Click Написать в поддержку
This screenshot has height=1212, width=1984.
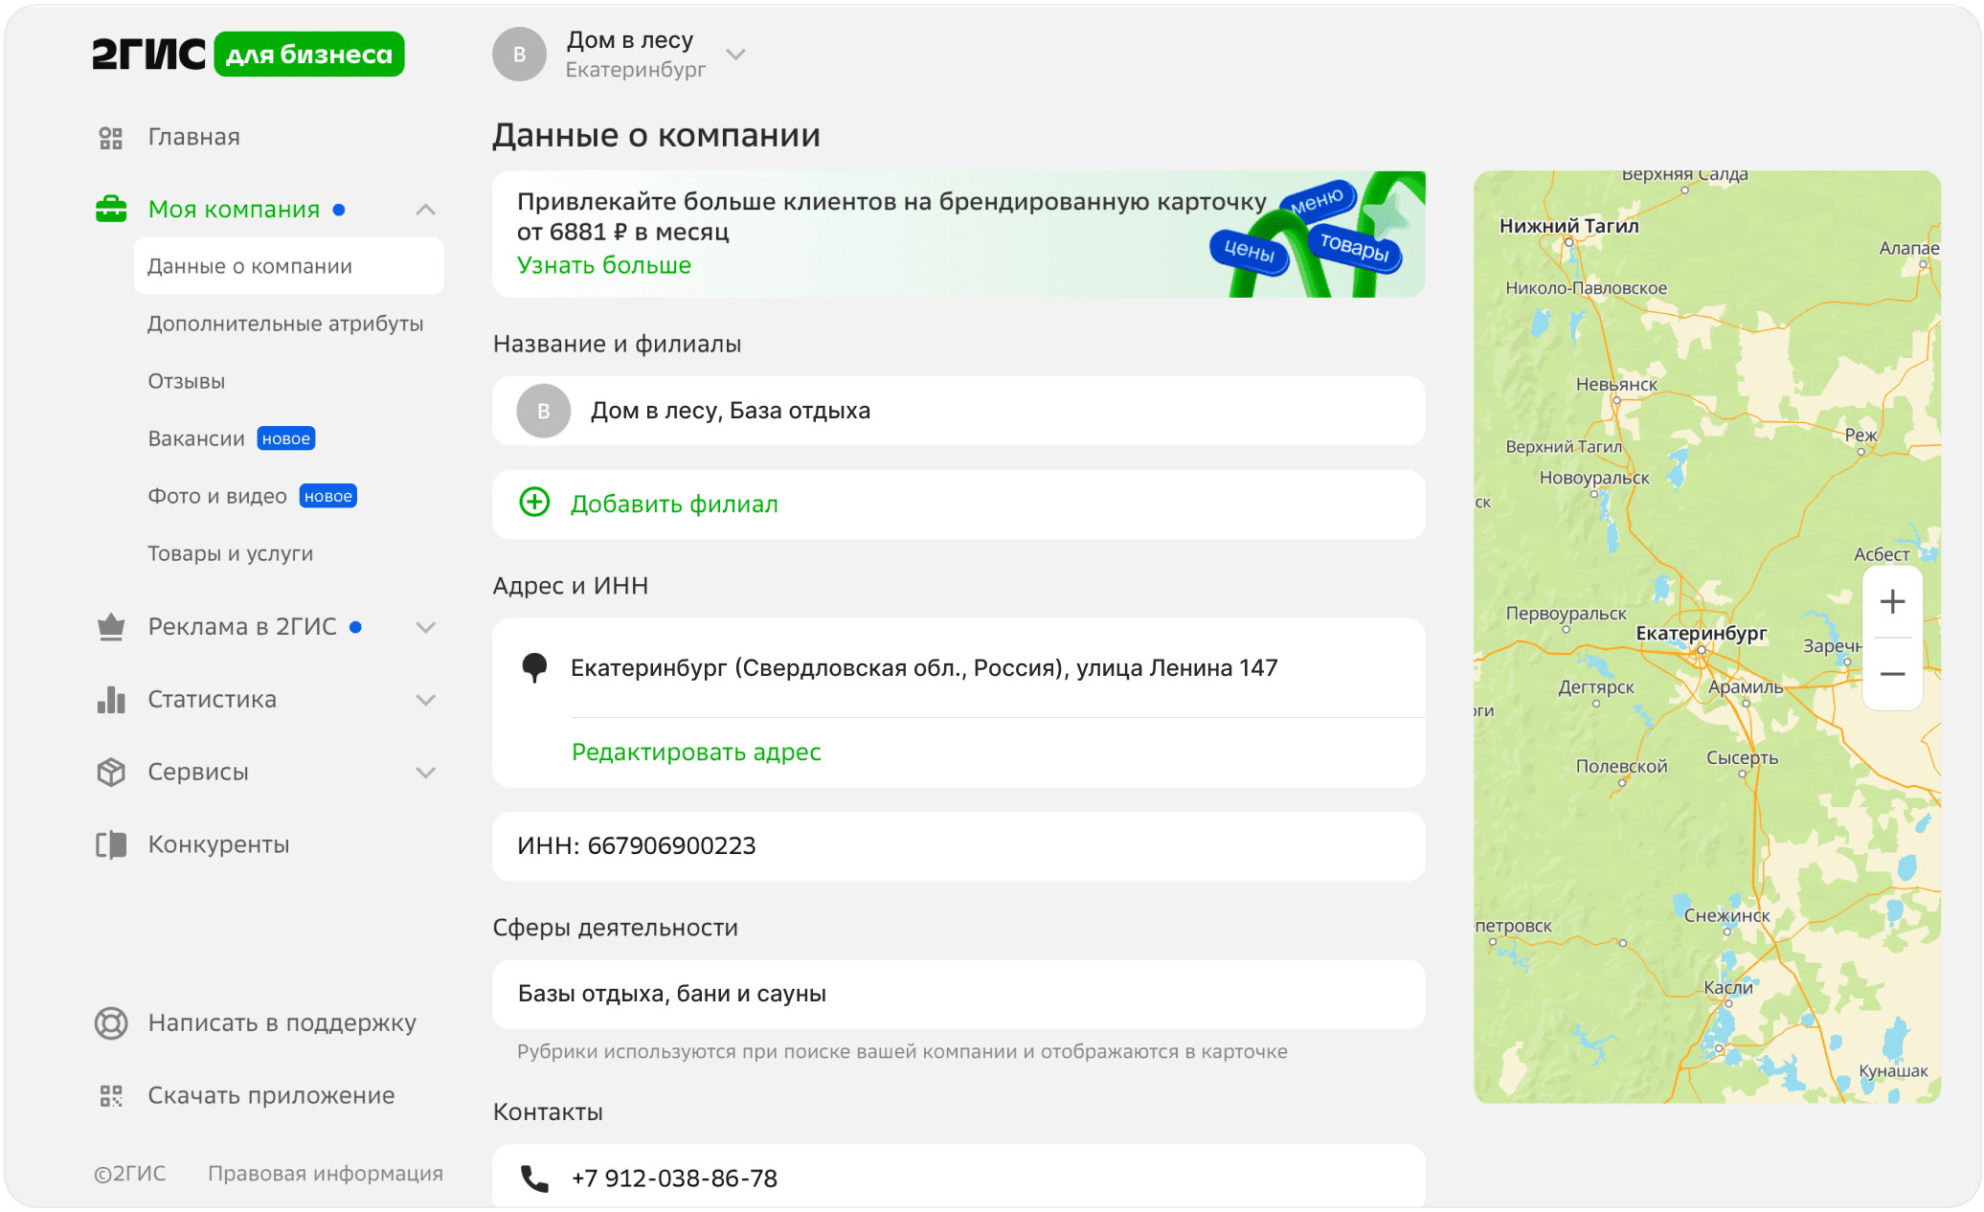(282, 1023)
